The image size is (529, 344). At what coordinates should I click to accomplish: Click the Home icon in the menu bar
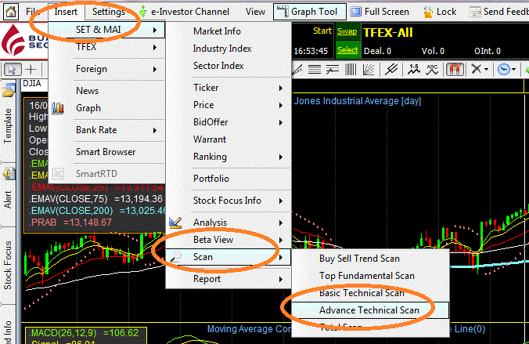(x=11, y=12)
